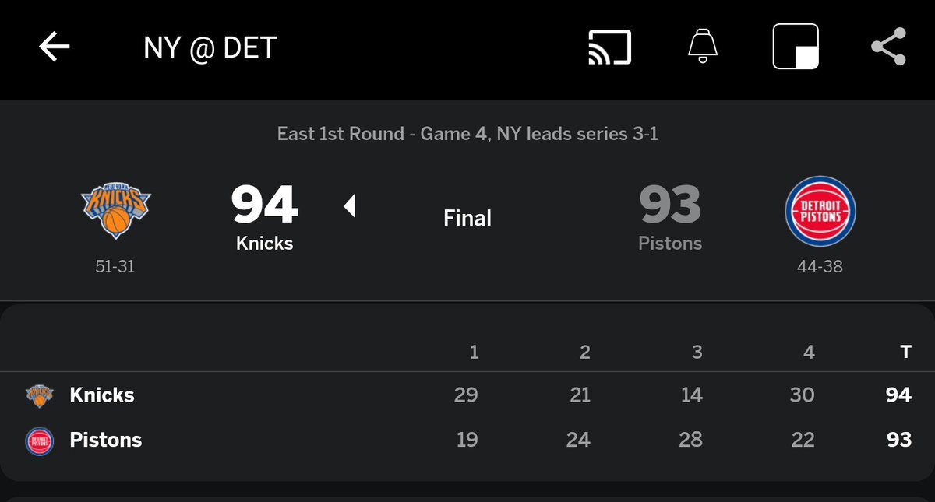Tap the Knicks 51-31 record
Screen dimensions: 935x502
[x=115, y=266]
